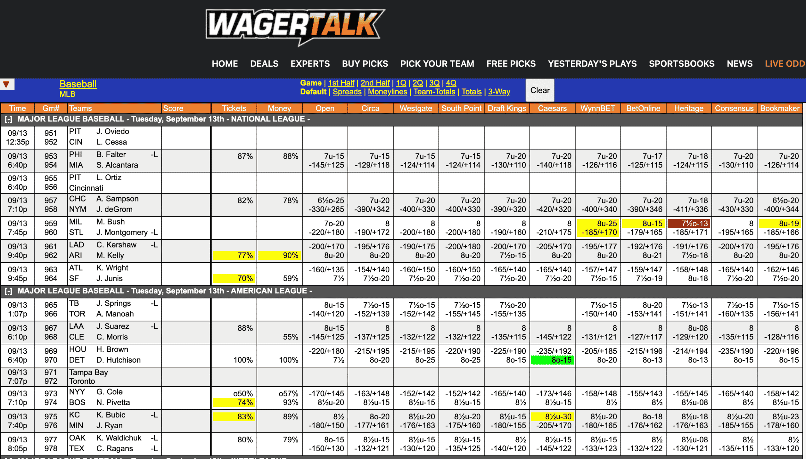Collapse the National League section
The width and height of the screenshot is (806, 459).
pyautogui.click(x=9, y=120)
